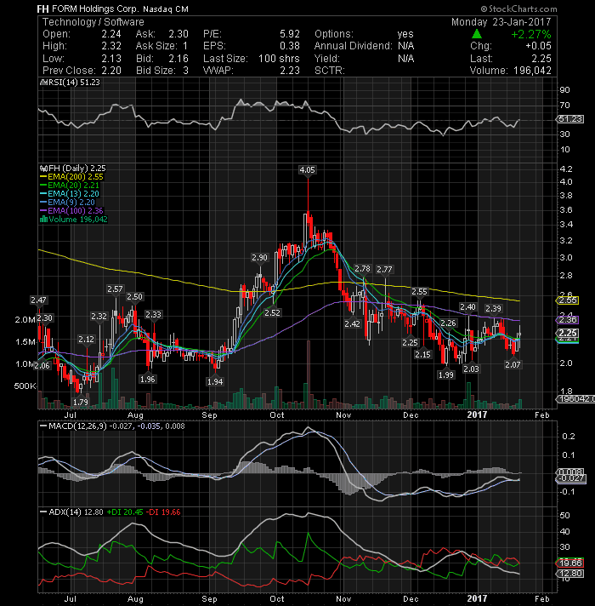Click the Last Size 100 shrs value
595x606 pixels.
pyautogui.click(x=279, y=59)
